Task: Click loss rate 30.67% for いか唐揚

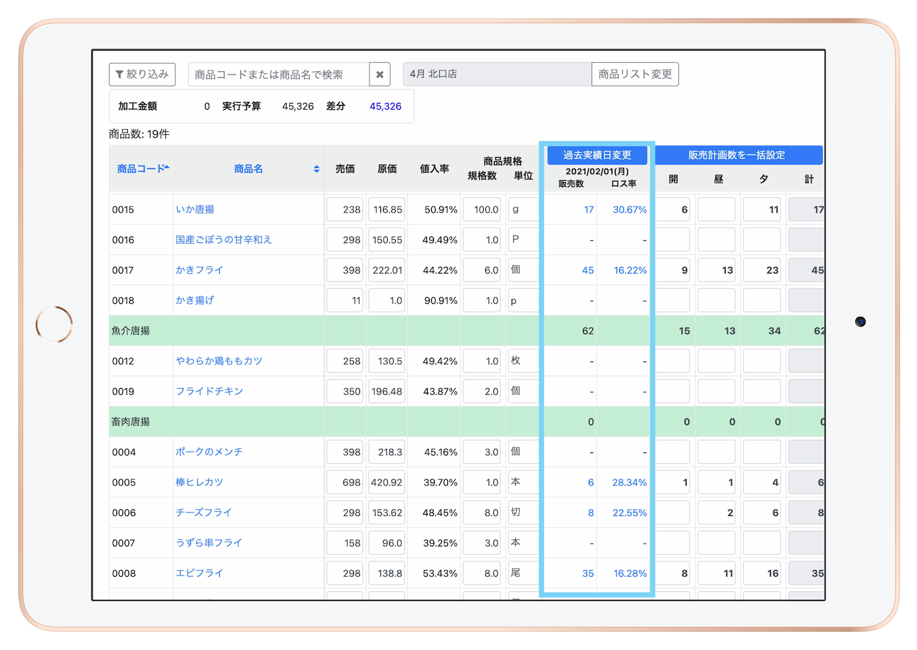Action: click(629, 210)
